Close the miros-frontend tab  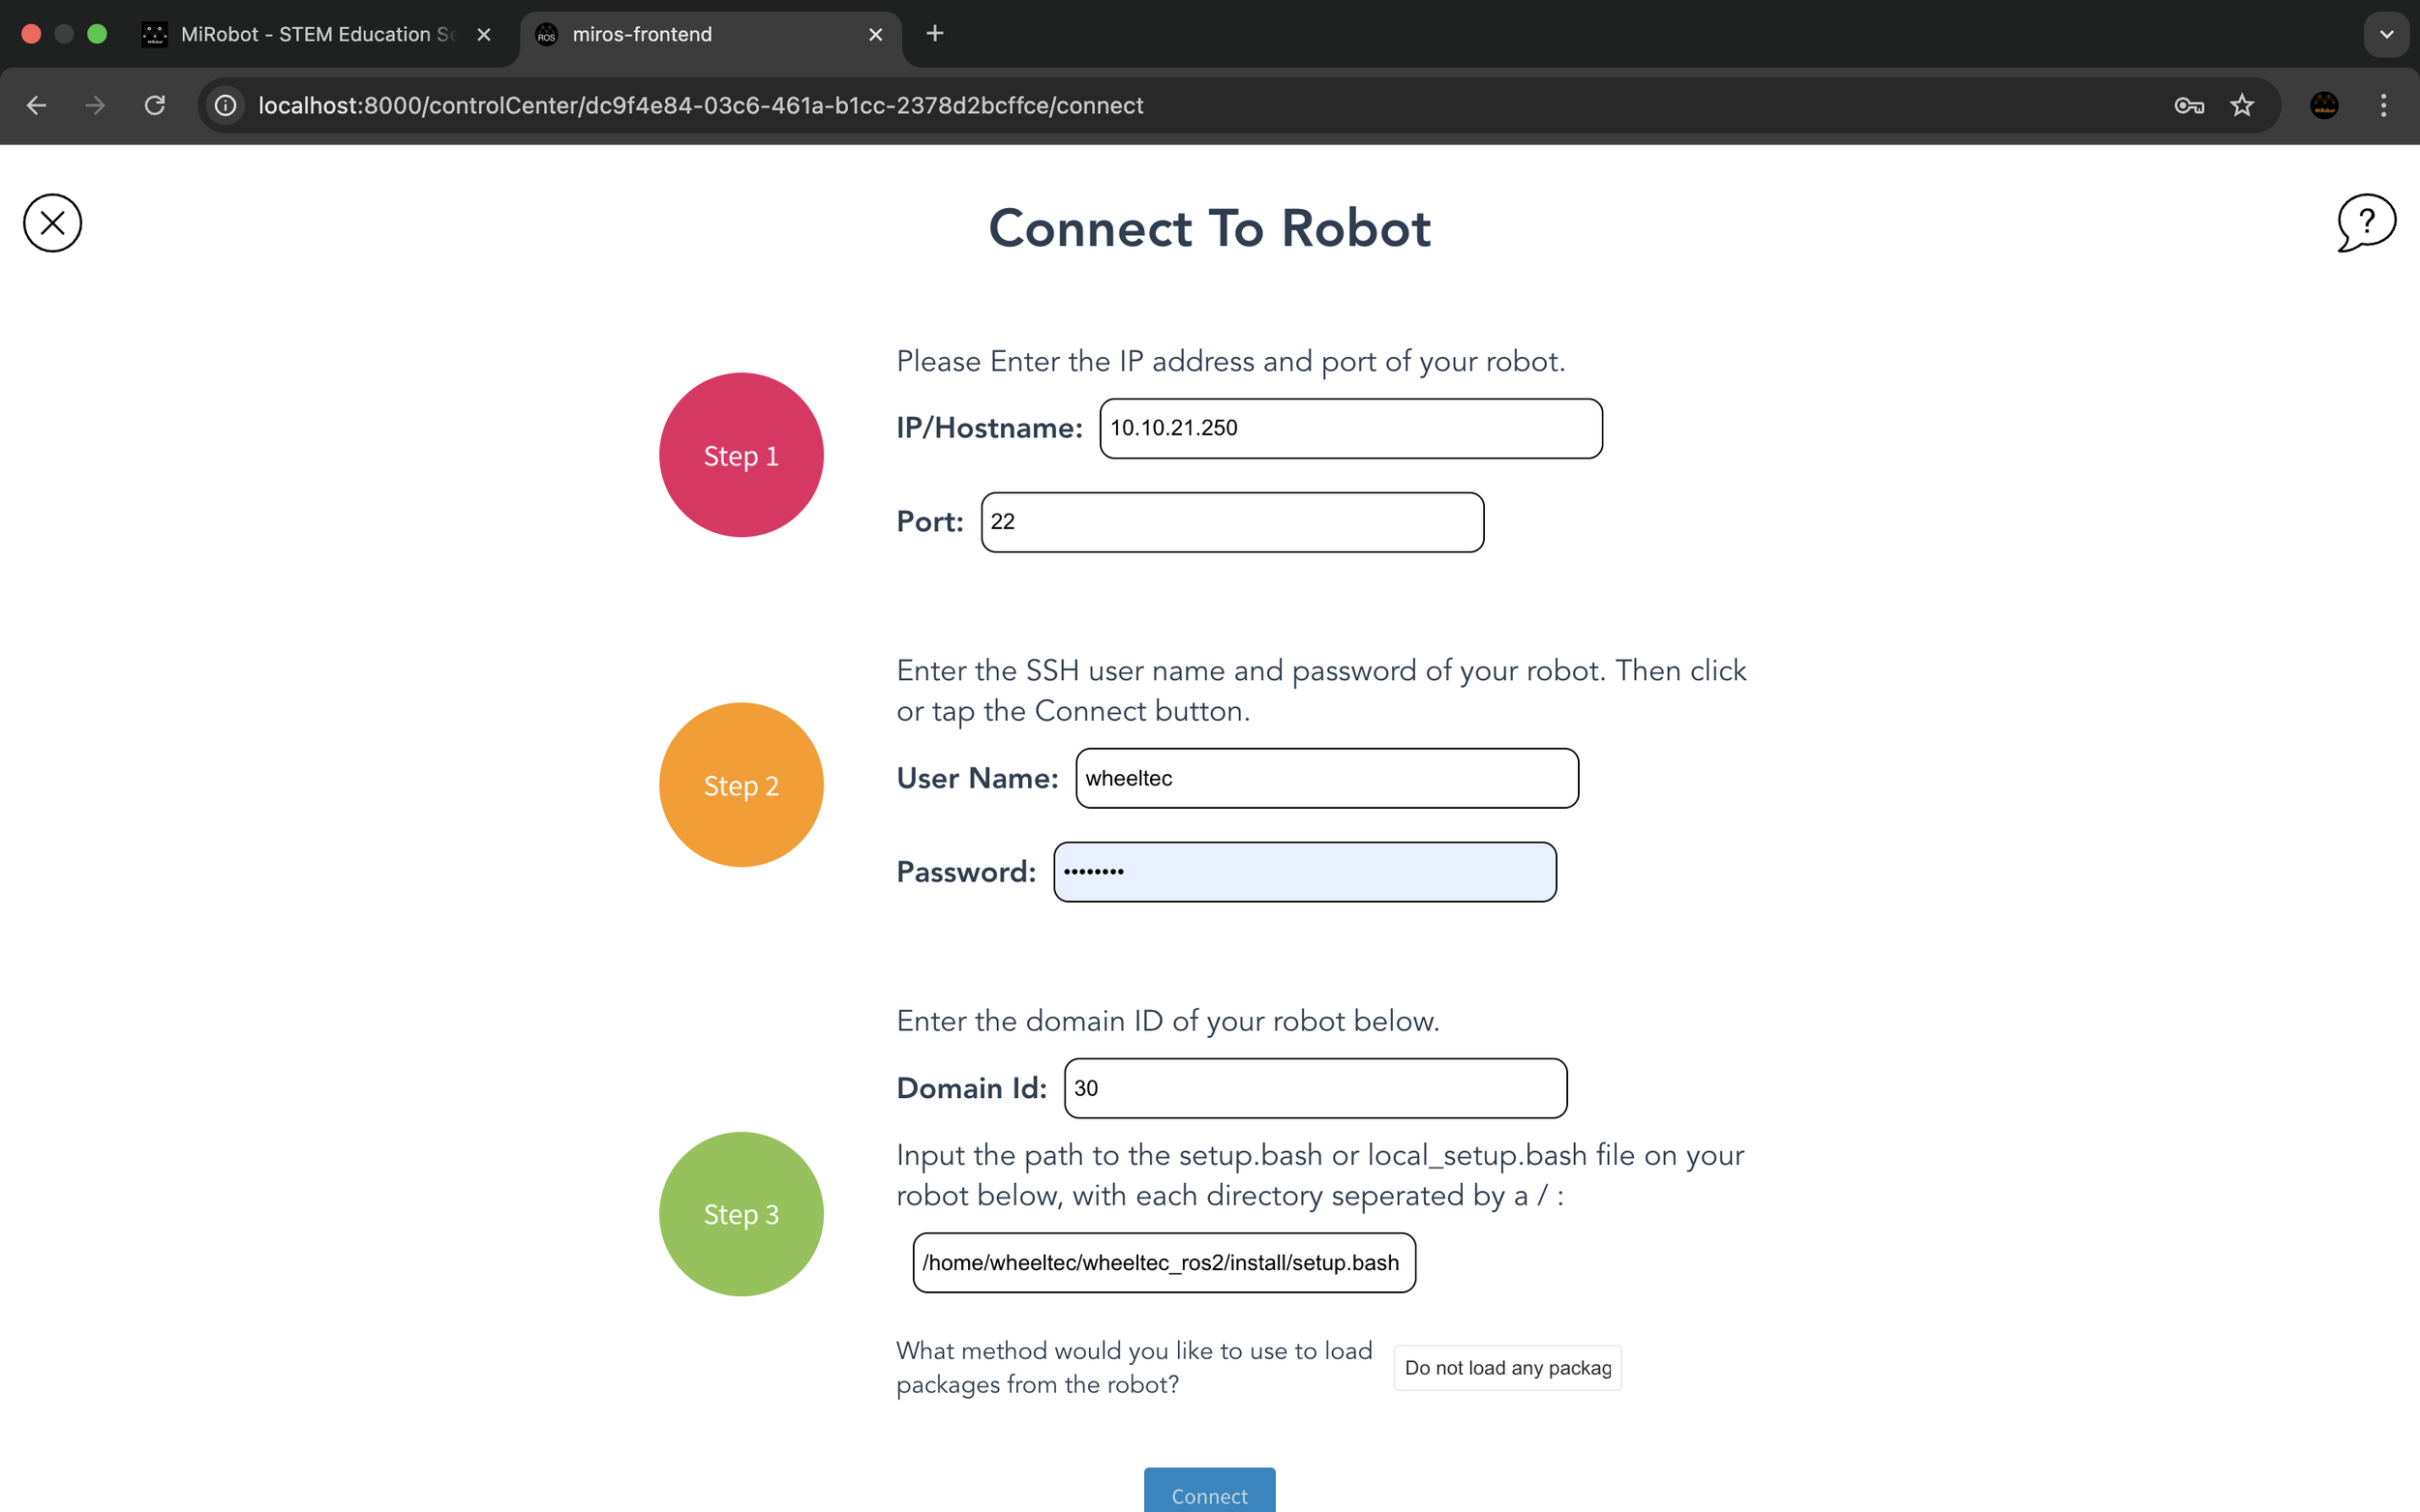click(x=875, y=34)
